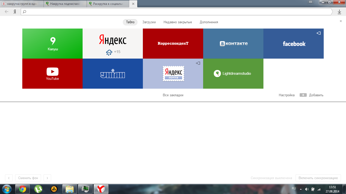This screenshot has height=194, width=346.
Task: Click the plus icon next to Добавить
Action: pyautogui.click(x=303, y=95)
